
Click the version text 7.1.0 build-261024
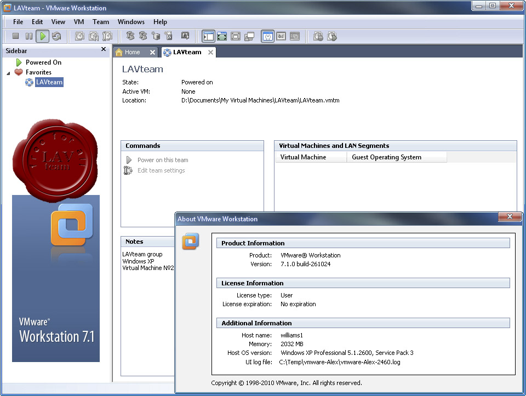coord(305,264)
